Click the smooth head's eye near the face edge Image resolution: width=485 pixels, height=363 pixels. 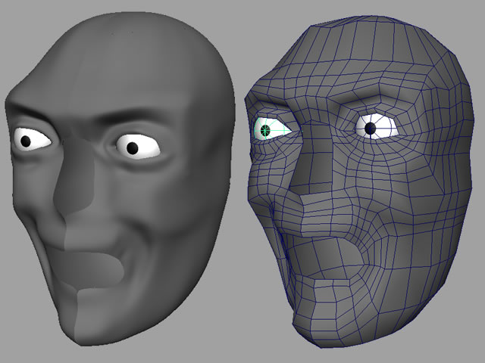32,139
